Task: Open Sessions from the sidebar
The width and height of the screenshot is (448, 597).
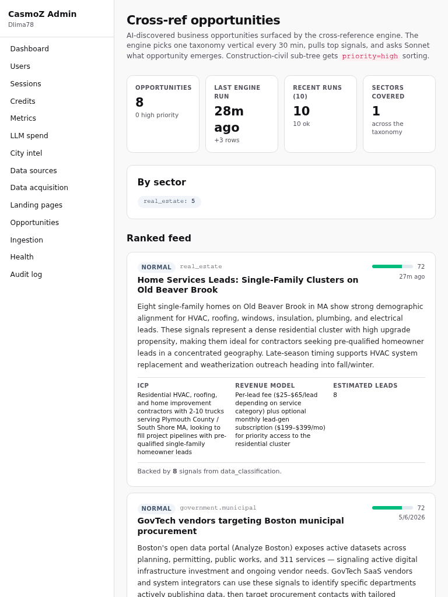Action: coord(26,84)
